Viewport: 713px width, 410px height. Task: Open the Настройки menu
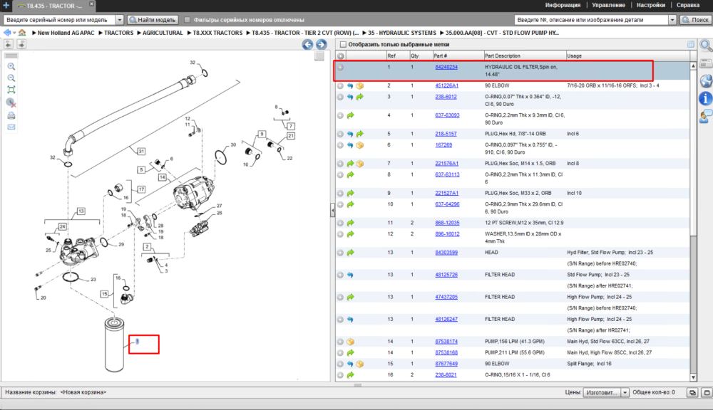pyautogui.click(x=651, y=5)
